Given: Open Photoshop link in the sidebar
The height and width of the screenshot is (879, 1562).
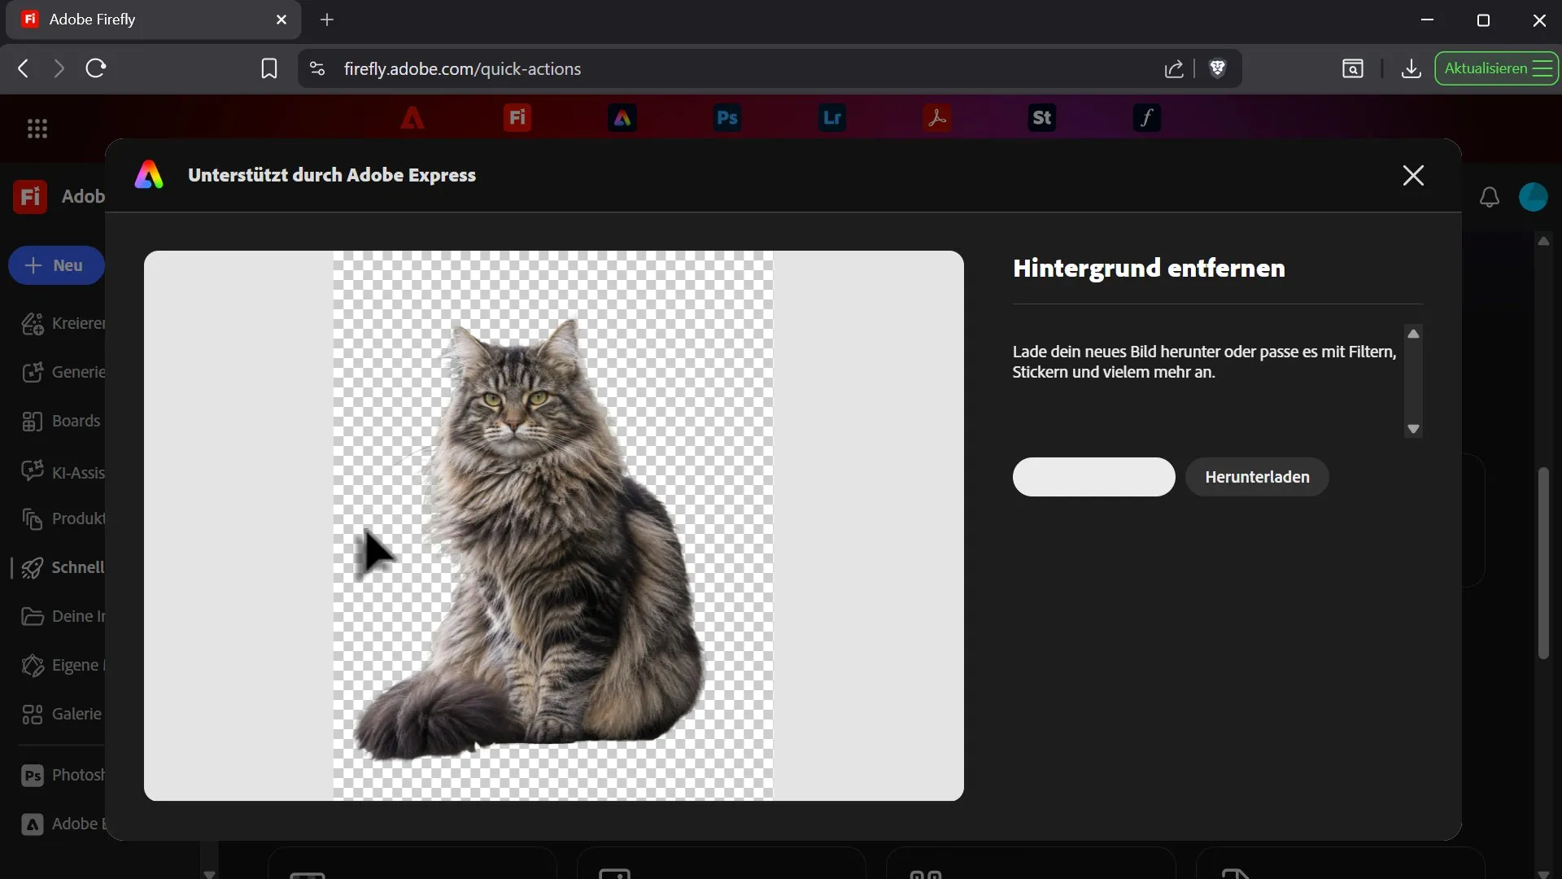Looking at the screenshot, I should click(x=63, y=775).
